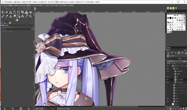This screenshot has height=110, width=187.
Task: Open the ファイル(F) menu
Action: click(x=4, y=5)
